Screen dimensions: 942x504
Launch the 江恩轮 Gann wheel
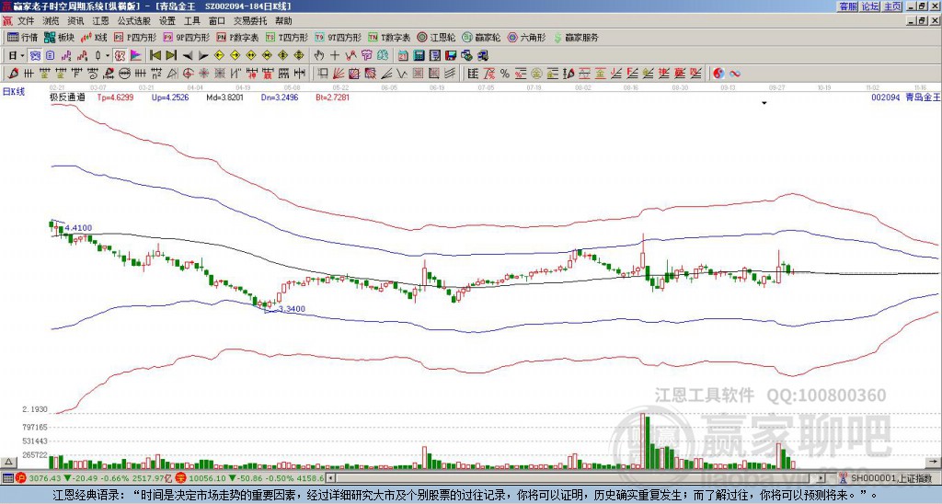point(437,37)
